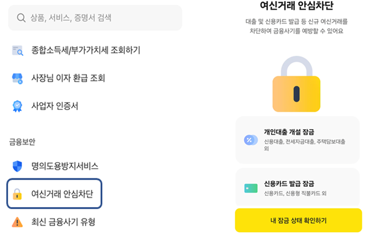Click the tax lookup document icon
The height and width of the screenshot is (234, 369).
point(18,50)
